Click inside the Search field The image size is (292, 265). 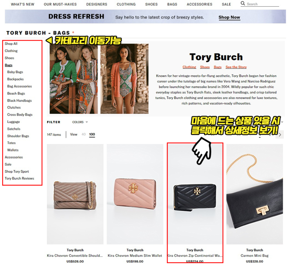pyautogui.click(x=262, y=4)
